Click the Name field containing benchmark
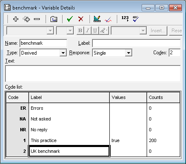Viewport: 186px width, 164px height. 43,43
